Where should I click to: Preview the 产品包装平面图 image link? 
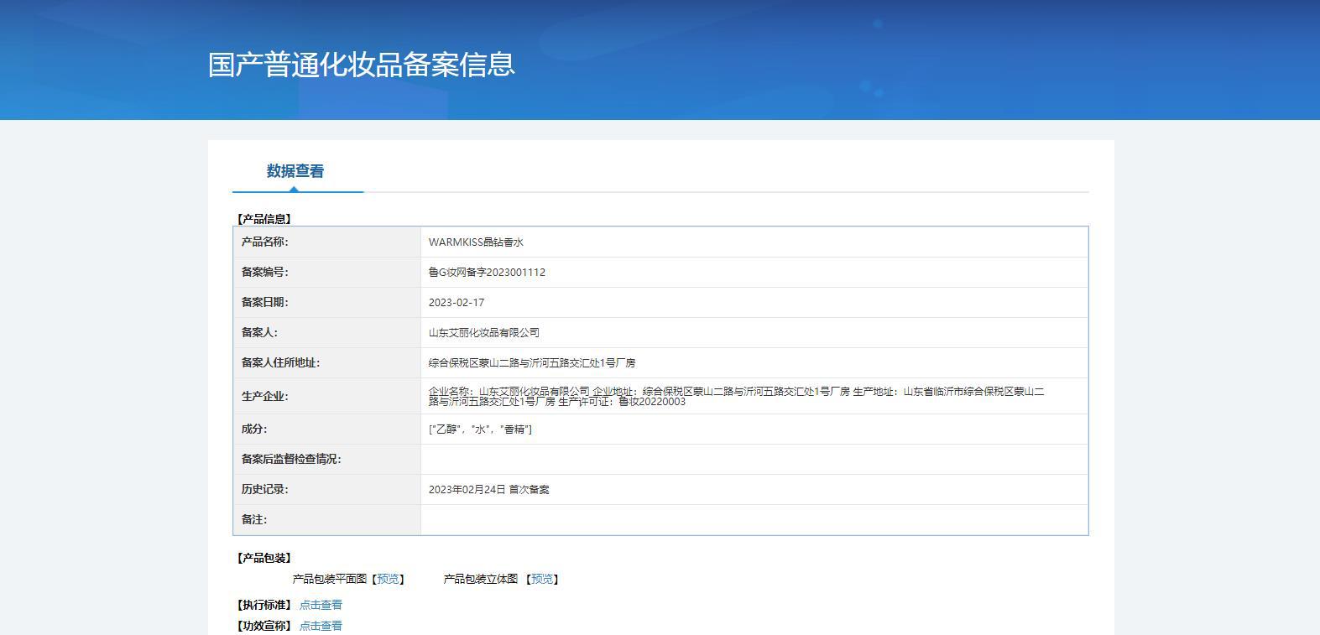pyautogui.click(x=389, y=579)
